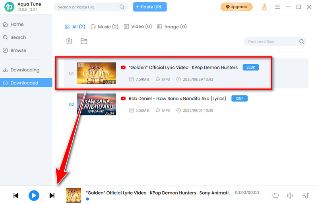
Task: Select Rob Deniel - Ikaw Sana title
Action: pyautogui.click(x=177, y=98)
